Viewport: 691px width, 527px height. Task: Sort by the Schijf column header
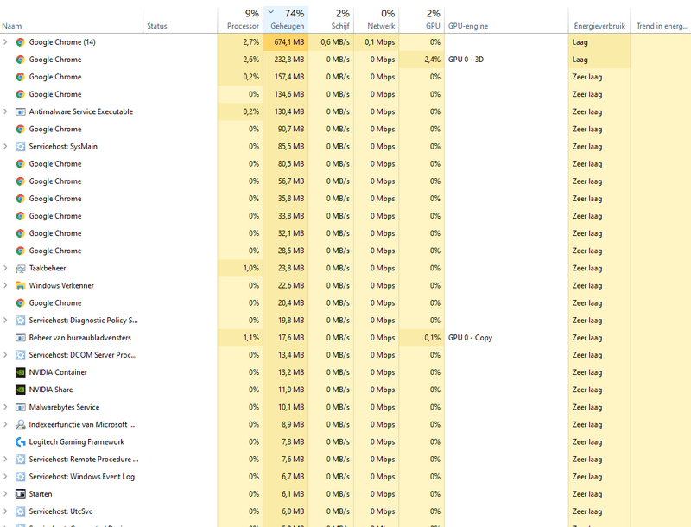[331, 20]
